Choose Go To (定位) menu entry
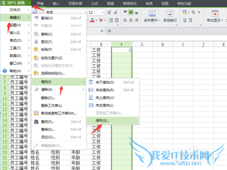227x170 pixels. 59,137
